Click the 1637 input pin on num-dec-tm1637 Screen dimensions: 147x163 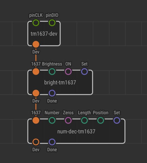tap(36, 120)
